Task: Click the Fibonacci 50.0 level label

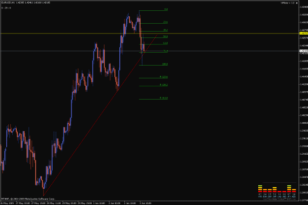Action: coord(165,36)
